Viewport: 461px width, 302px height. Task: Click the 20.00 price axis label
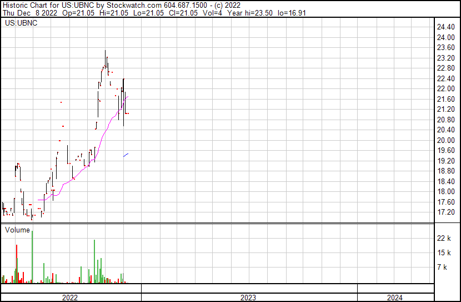coord(445,140)
